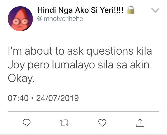Like the tweet with the heart icon

coord(102,123)
